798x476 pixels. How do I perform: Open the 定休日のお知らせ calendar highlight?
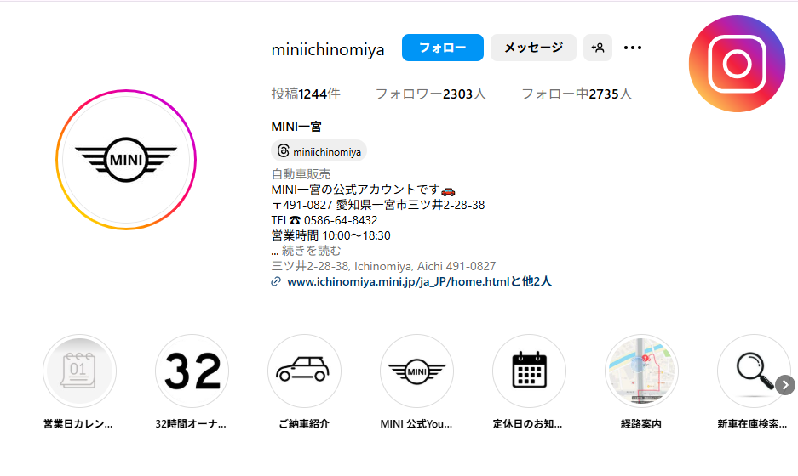click(529, 371)
